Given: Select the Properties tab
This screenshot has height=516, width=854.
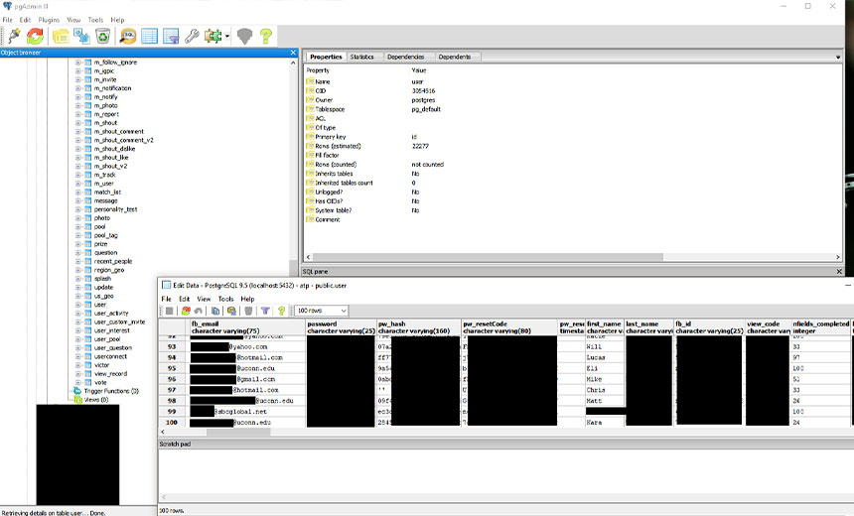Looking at the screenshot, I should tap(327, 57).
